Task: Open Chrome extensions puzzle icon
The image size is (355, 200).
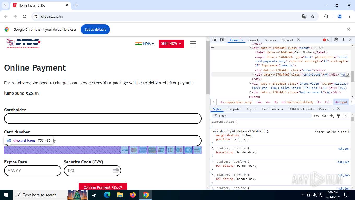Action: (326, 16)
